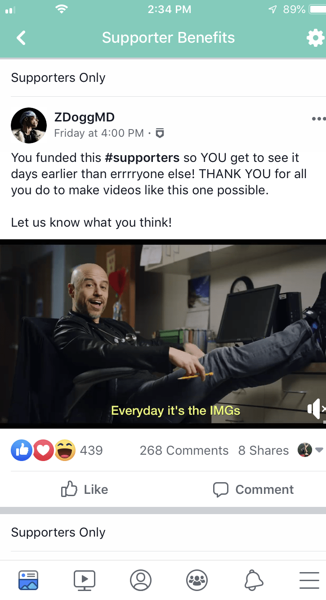
Task: Switch to the News Feed tab
Action: [28, 580]
